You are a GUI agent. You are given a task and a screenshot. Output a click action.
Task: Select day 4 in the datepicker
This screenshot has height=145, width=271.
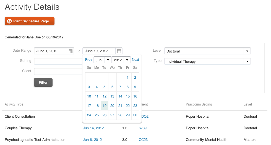point(97,87)
